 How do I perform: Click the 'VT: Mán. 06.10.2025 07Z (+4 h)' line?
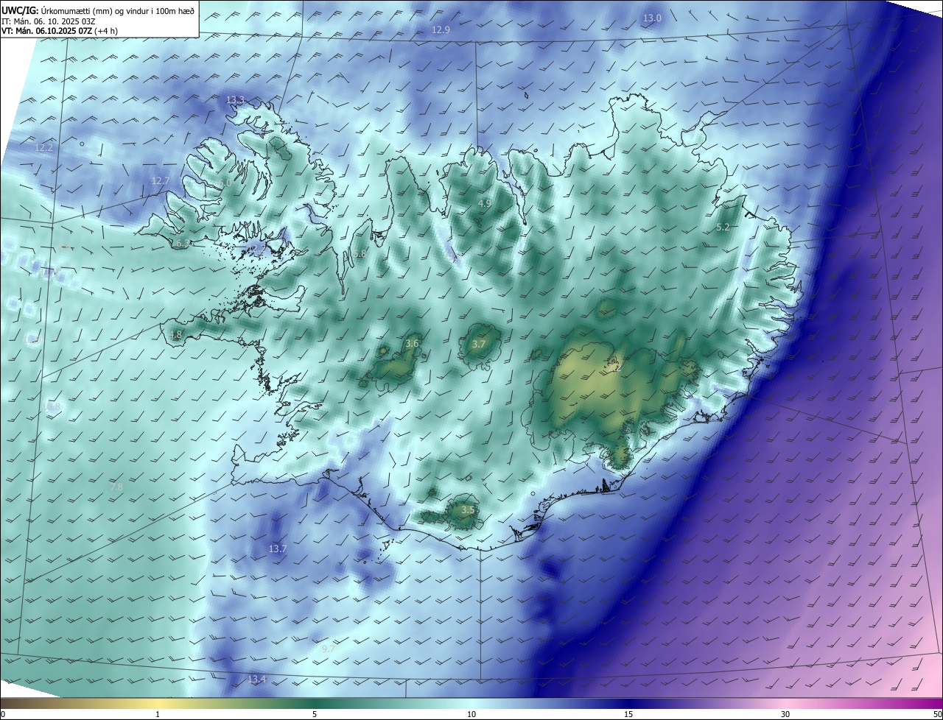(60, 31)
